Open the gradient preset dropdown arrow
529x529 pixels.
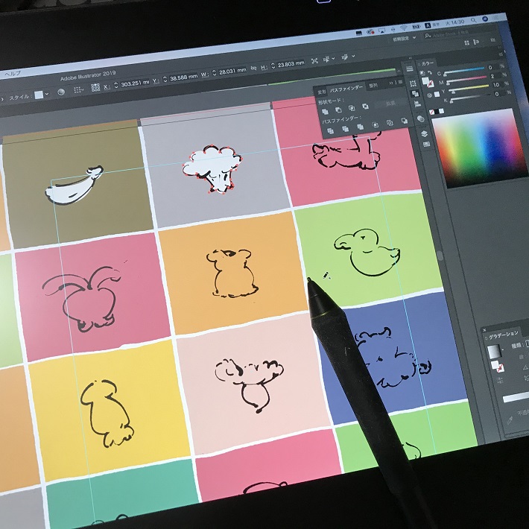click(503, 350)
